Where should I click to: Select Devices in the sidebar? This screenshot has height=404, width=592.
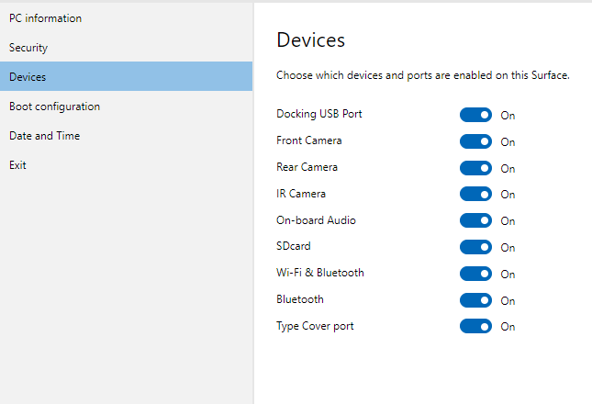[x=28, y=77]
